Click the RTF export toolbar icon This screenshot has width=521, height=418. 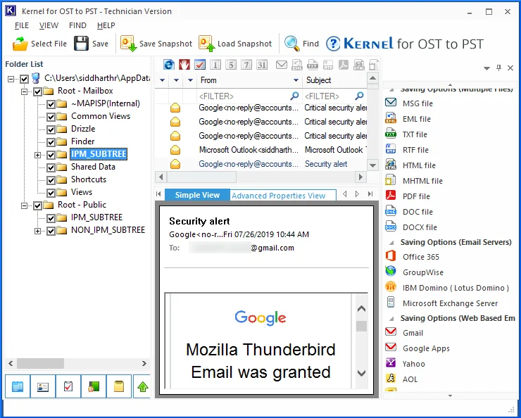coord(328,65)
